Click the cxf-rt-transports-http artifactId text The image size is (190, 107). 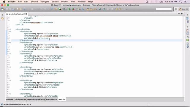(x=47, y=47)
